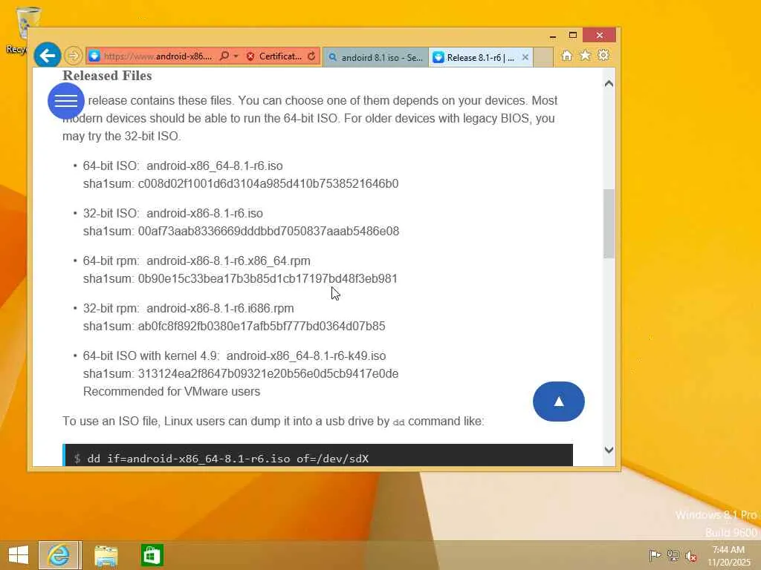The height and width of the screenshot is (570, 761).
Task: Close the Release 8.1-r6 tab
Action: pos(525,57)
